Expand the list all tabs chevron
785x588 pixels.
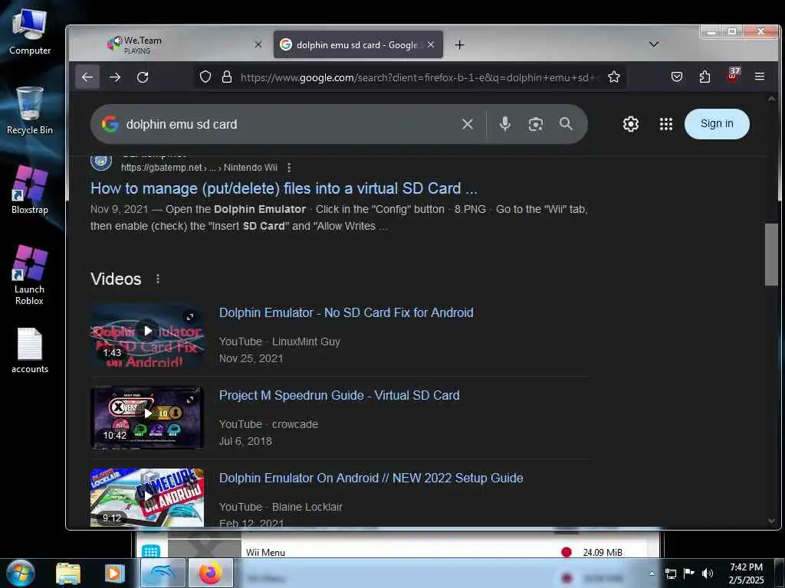click(x=653, y=44)
